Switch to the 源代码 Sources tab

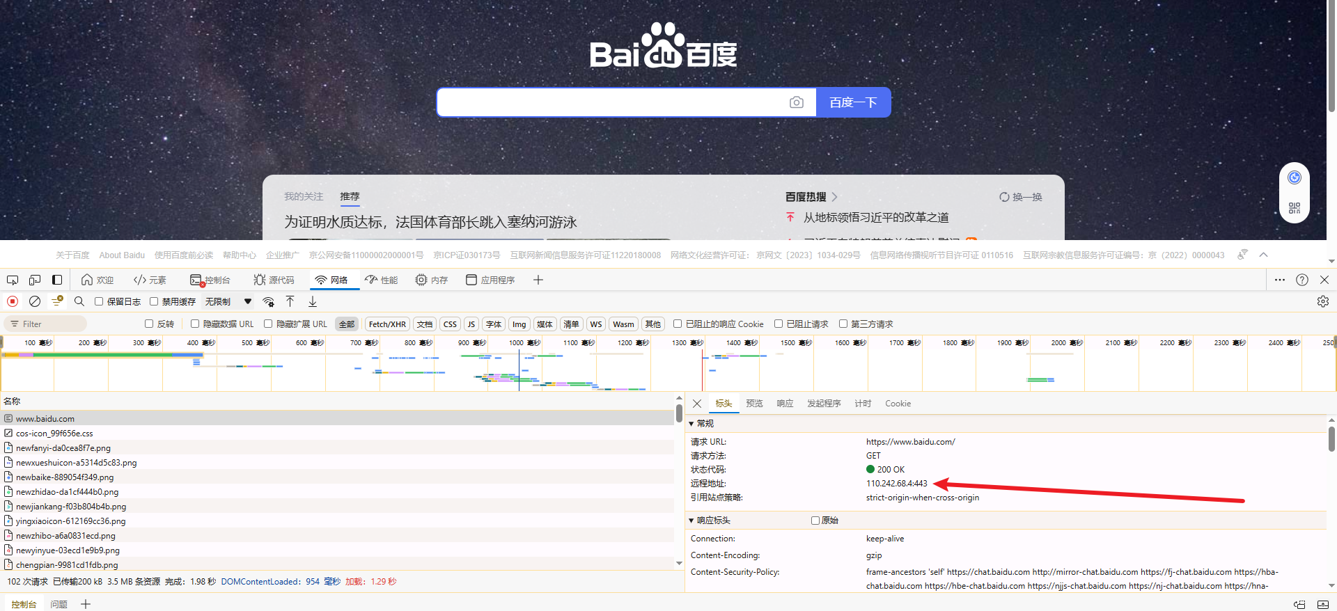[274, 280]
